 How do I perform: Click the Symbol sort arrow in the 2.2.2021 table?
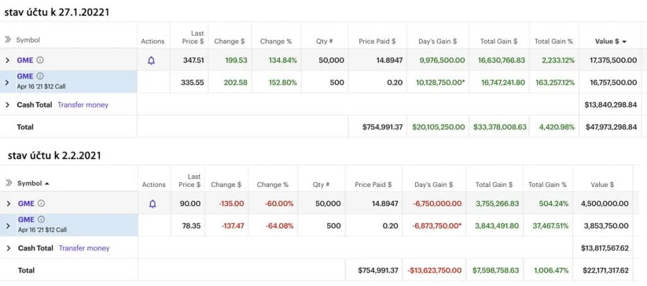pyautogui.click(x=48, y=184)
